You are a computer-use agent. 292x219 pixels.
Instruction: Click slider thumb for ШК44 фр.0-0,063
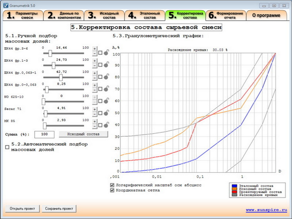click(x=47, y=90)
